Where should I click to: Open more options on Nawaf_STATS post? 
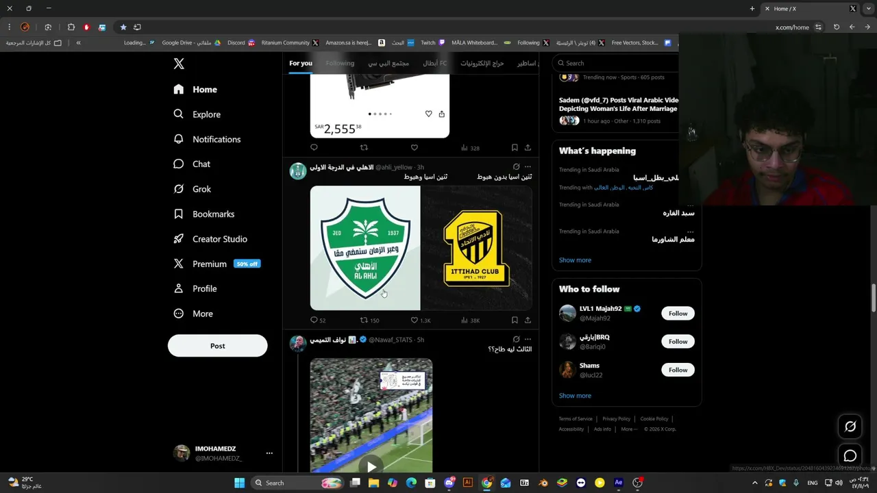(x=528, y=339)
